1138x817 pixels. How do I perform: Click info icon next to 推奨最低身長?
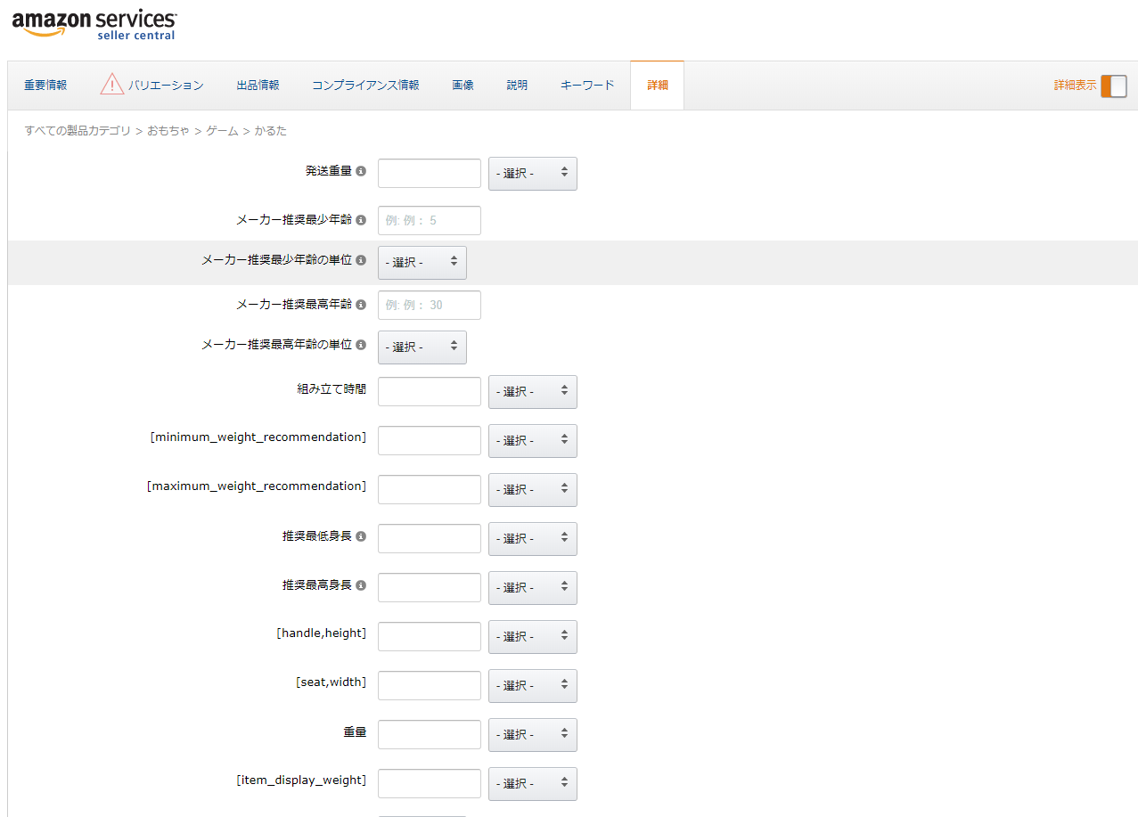click(x=361, y=537)
